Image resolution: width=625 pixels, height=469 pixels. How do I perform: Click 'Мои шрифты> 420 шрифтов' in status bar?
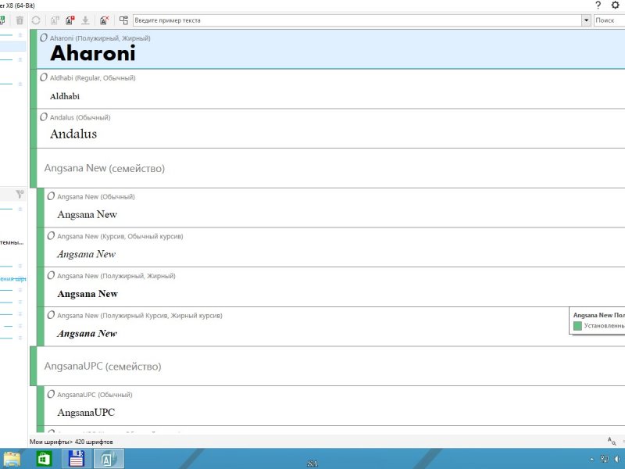(x=71, y=442)
